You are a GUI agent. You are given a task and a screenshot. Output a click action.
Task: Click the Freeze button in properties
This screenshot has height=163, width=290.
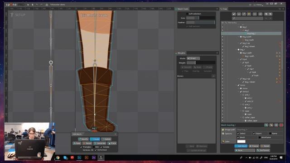pos(254,146)
